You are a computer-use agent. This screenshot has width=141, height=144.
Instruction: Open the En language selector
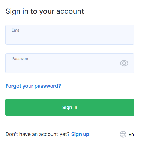pyautogui.click(x=127, y=134)
